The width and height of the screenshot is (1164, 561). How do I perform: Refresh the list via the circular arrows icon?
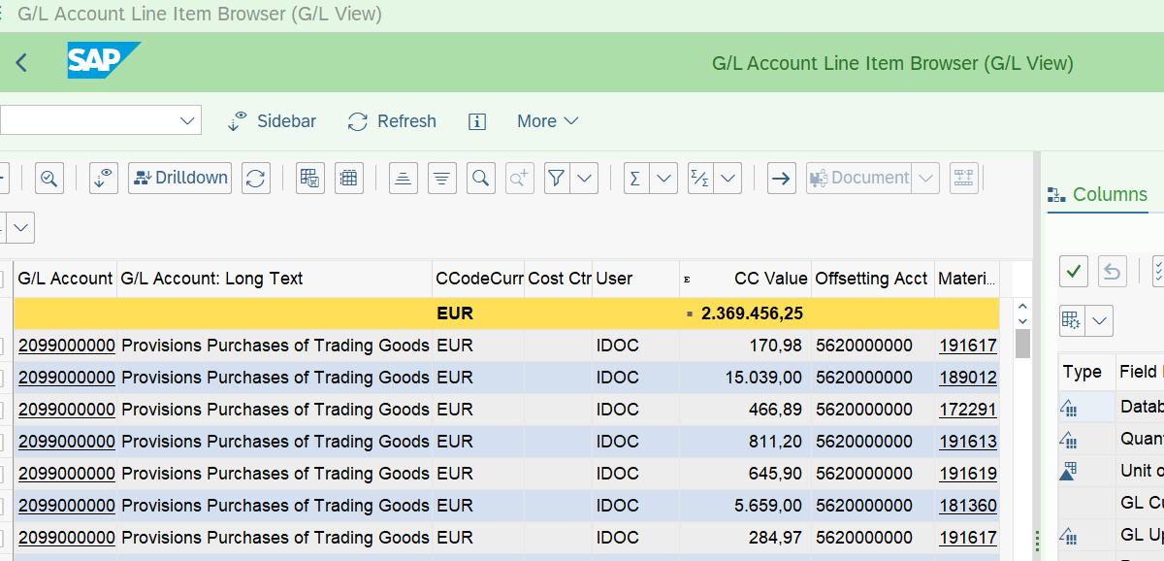(255, 178)
